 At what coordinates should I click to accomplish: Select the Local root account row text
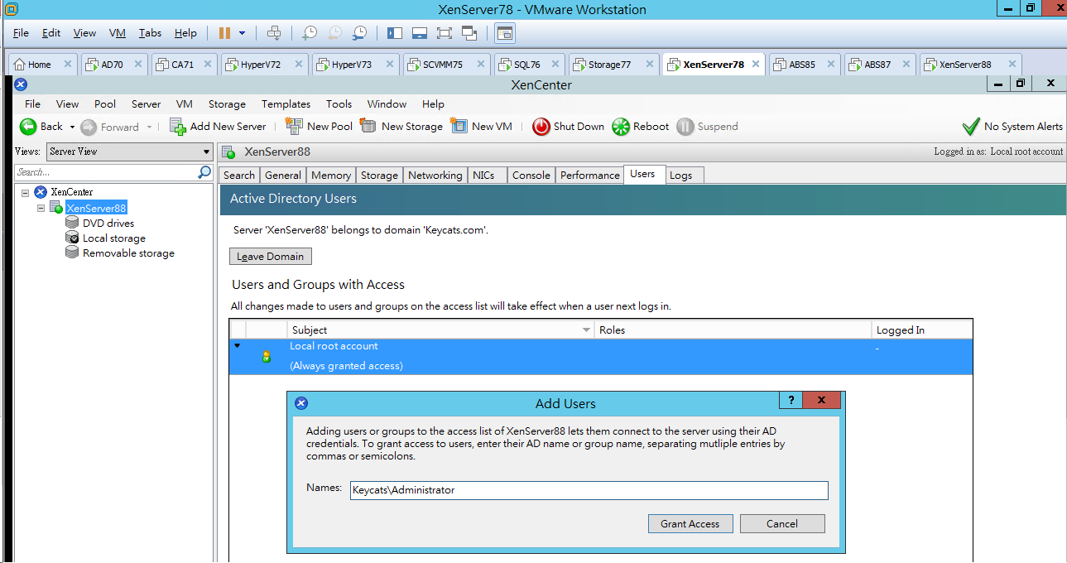334,346
